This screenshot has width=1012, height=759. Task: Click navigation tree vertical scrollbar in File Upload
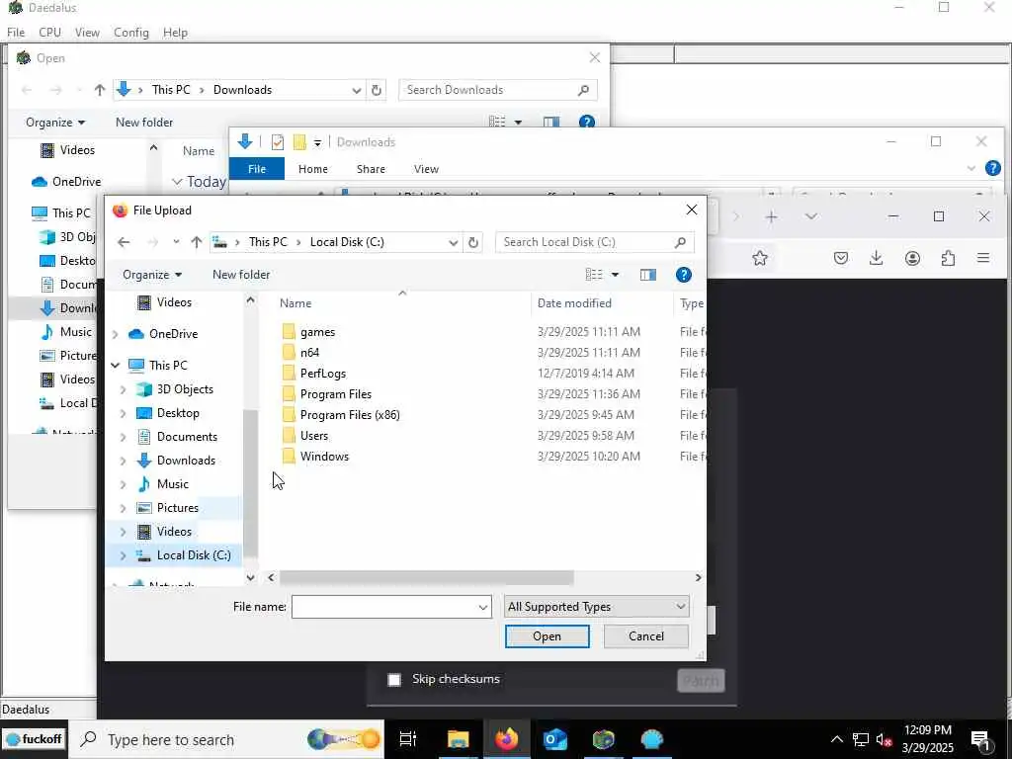tap(250, 482)
